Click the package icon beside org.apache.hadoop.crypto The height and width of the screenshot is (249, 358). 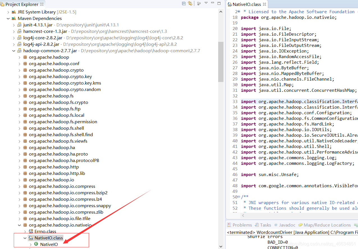click(25, 70)
